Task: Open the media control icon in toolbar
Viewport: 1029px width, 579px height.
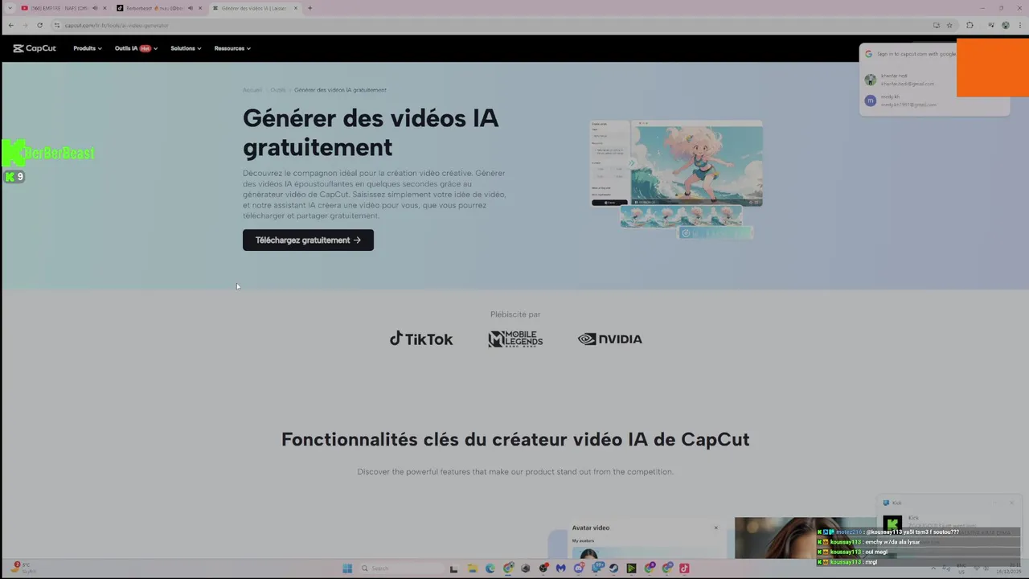Action: (x=990, y=25)
